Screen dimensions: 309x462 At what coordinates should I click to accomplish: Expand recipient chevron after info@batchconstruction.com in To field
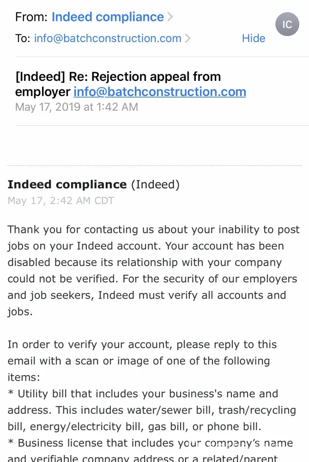(188, 38)
